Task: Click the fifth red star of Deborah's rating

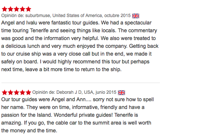Action: pos(28,92)
